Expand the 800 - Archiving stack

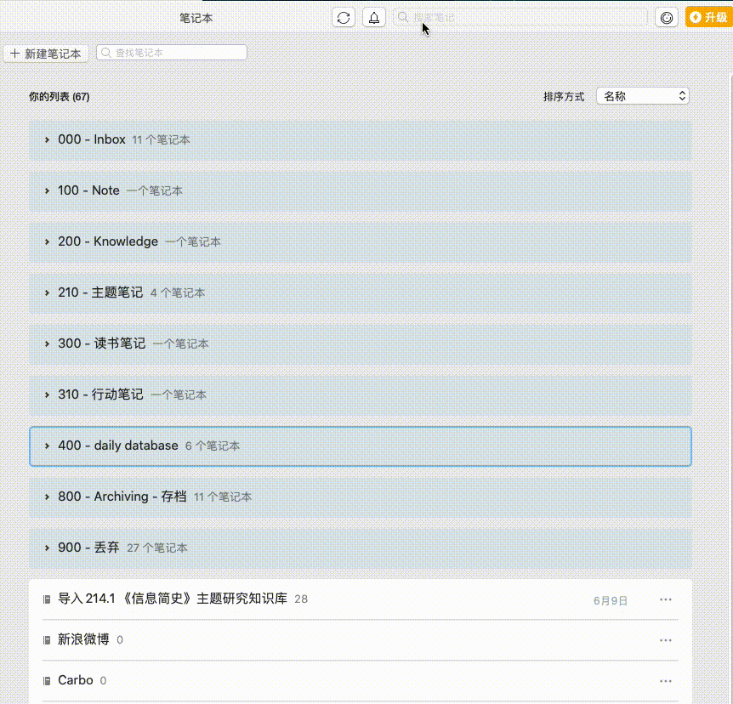[47, 497]
